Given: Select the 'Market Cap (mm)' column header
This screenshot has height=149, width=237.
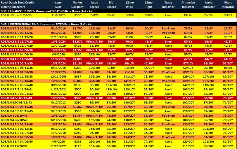Looking at the screenshot, I should click(x=78, y=5).
